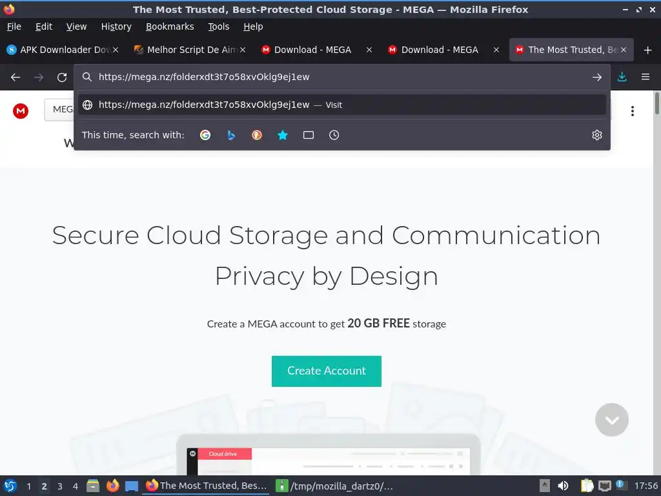The image size is (661, 496).
Task: Close The Most Trusted tab
Action: [624, 50]
